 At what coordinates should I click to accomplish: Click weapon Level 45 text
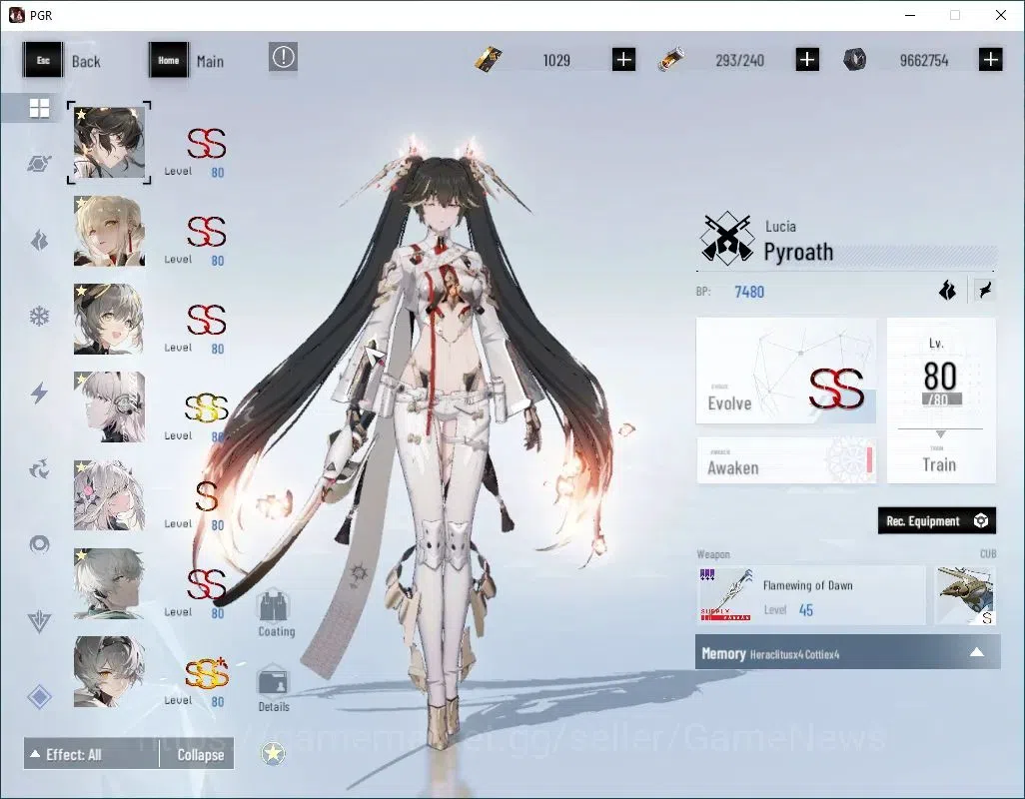coord(788,610)
